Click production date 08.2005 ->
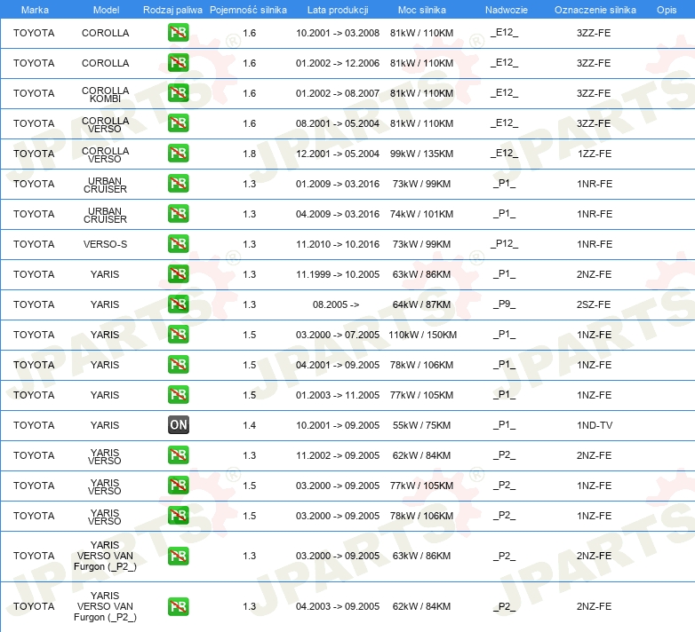Viewport: 695px width, 632px height. (336, 304)
